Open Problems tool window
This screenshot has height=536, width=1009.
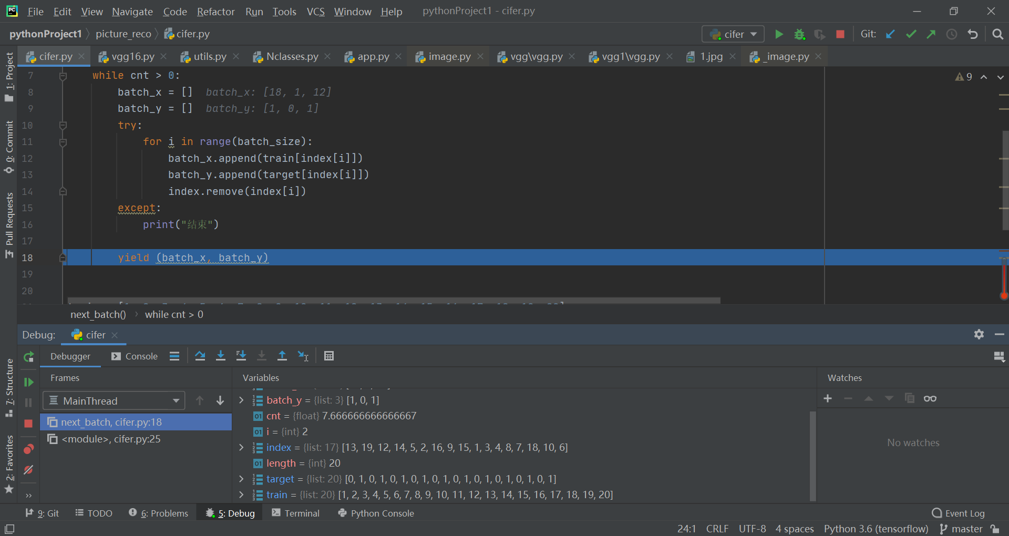(x=158, y=513)
